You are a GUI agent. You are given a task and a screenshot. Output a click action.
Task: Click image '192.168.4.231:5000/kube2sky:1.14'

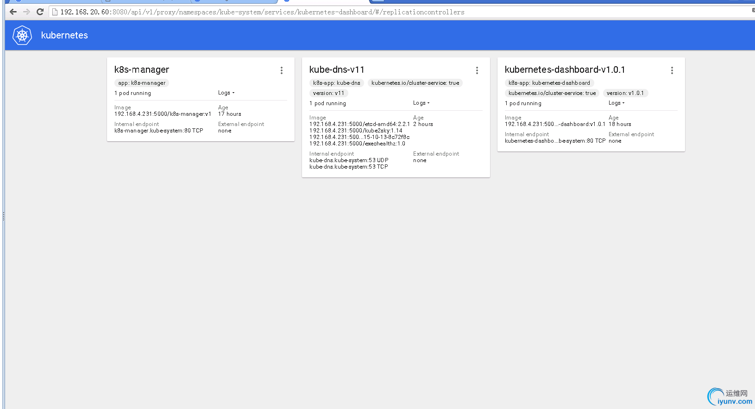pyautogui.click(x=356, y=131)
